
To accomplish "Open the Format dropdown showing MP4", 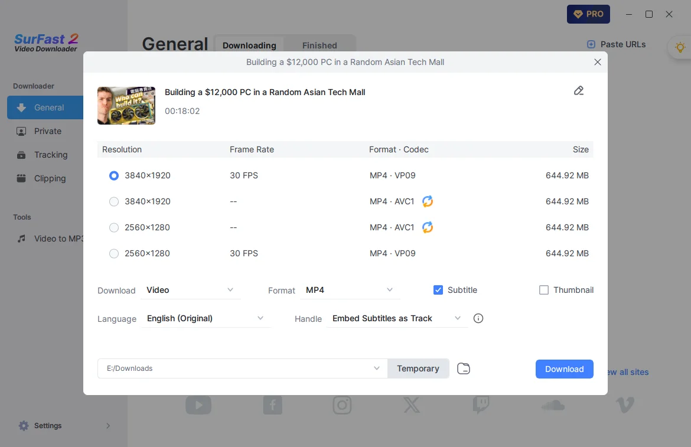I will [350, 290].
